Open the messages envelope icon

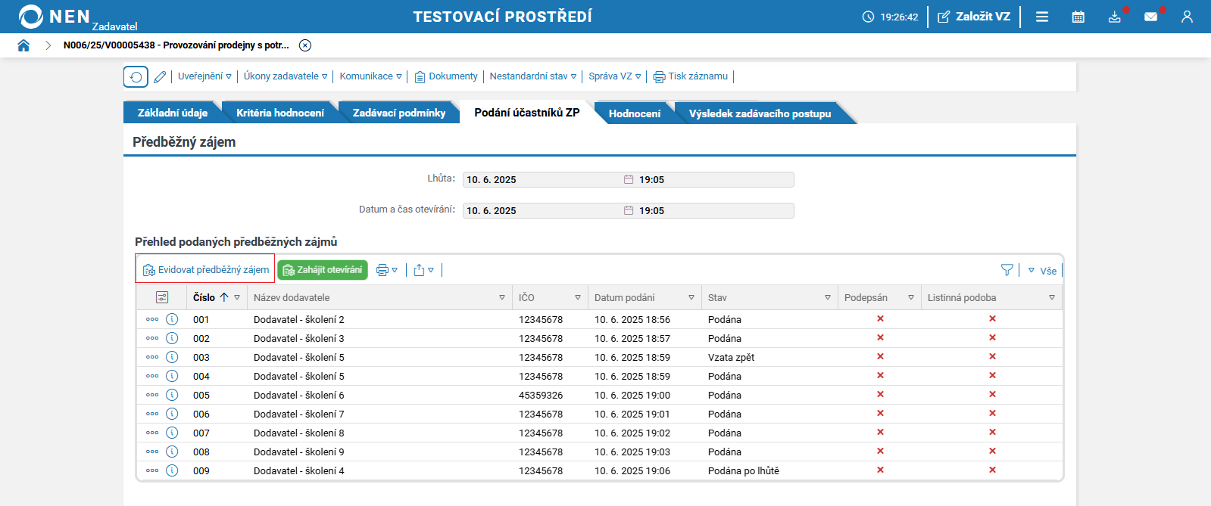(x=1151, y=17)
